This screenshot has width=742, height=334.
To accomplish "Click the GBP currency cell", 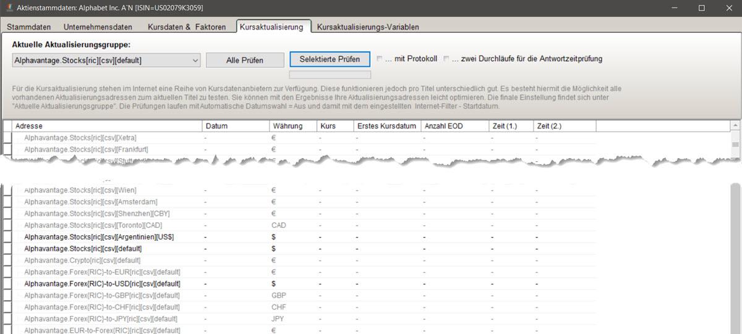I will pos(278,296).
